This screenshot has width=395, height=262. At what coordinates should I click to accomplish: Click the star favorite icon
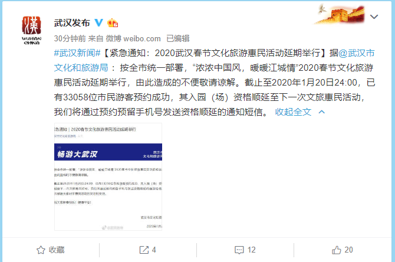pyautogui.click(x=41, y=250)
